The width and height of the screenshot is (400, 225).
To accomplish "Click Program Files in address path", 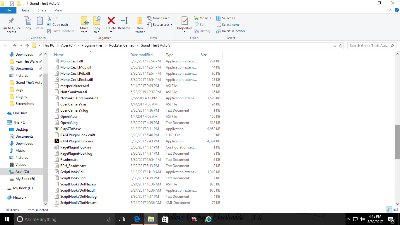I will pos(92,45).
